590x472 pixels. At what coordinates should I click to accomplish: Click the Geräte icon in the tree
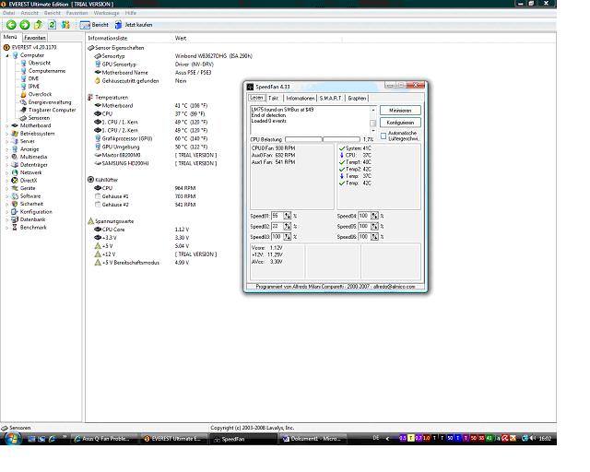[15, 188]
